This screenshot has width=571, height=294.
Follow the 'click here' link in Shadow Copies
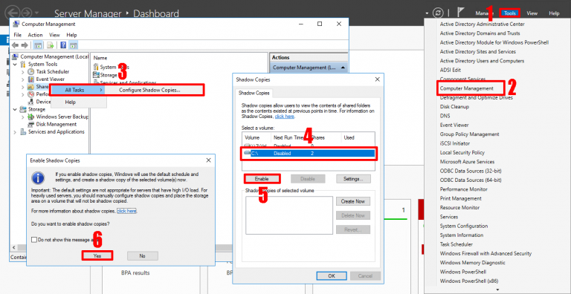coord(285,117)
